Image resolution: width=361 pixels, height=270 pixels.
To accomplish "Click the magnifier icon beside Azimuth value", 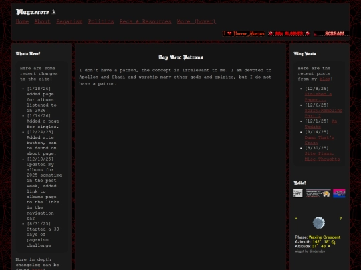I will click(333, 242).
